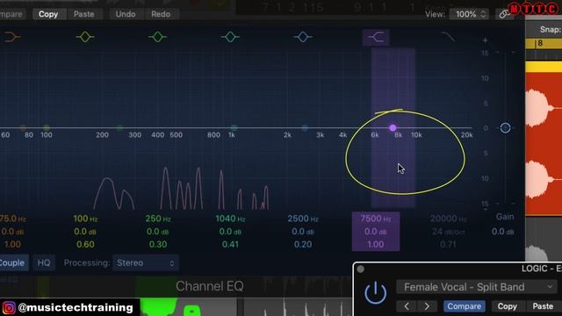The width and height of the screenshot is (562, 316).
Task: Click the 7500 Hz frequency value
Action: [x=376, y=219]
